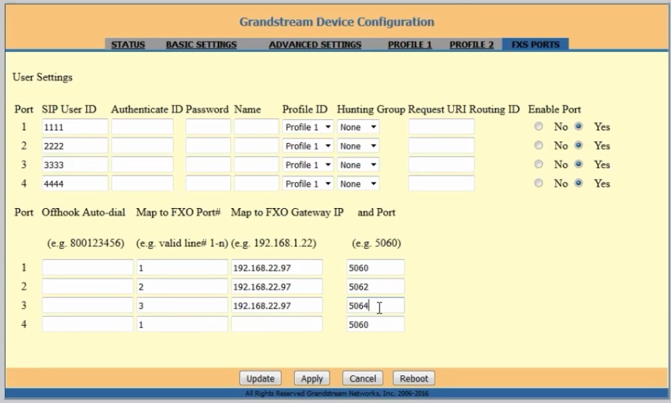Select No to disable port 1

click(x=538, y=128)
